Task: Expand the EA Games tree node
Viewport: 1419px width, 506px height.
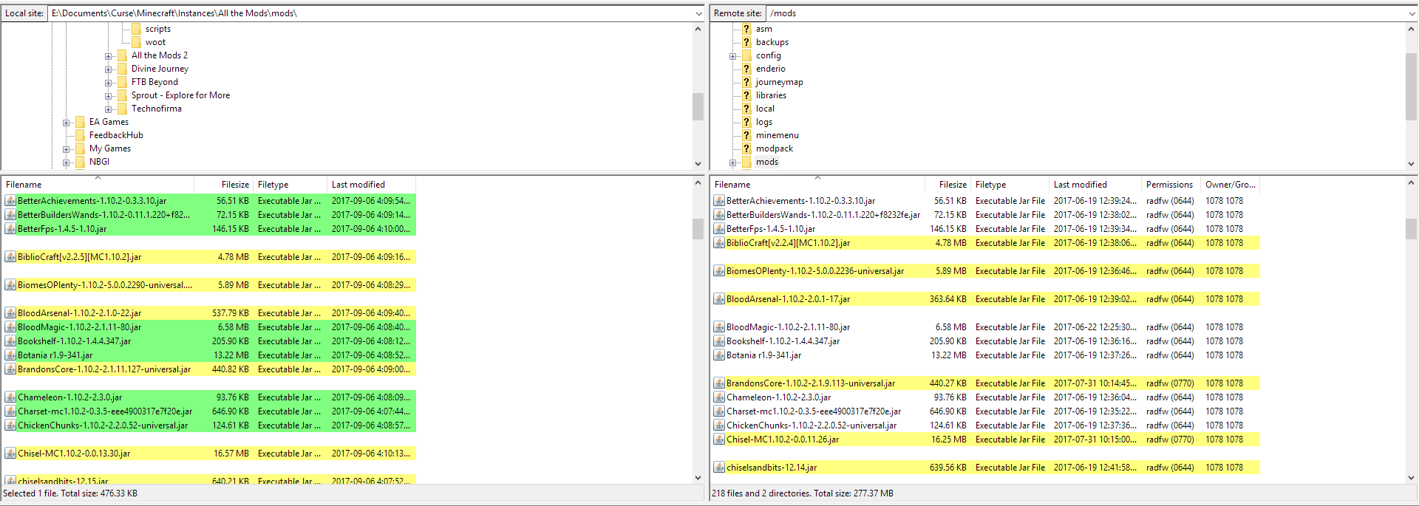Action: (67, 123)
